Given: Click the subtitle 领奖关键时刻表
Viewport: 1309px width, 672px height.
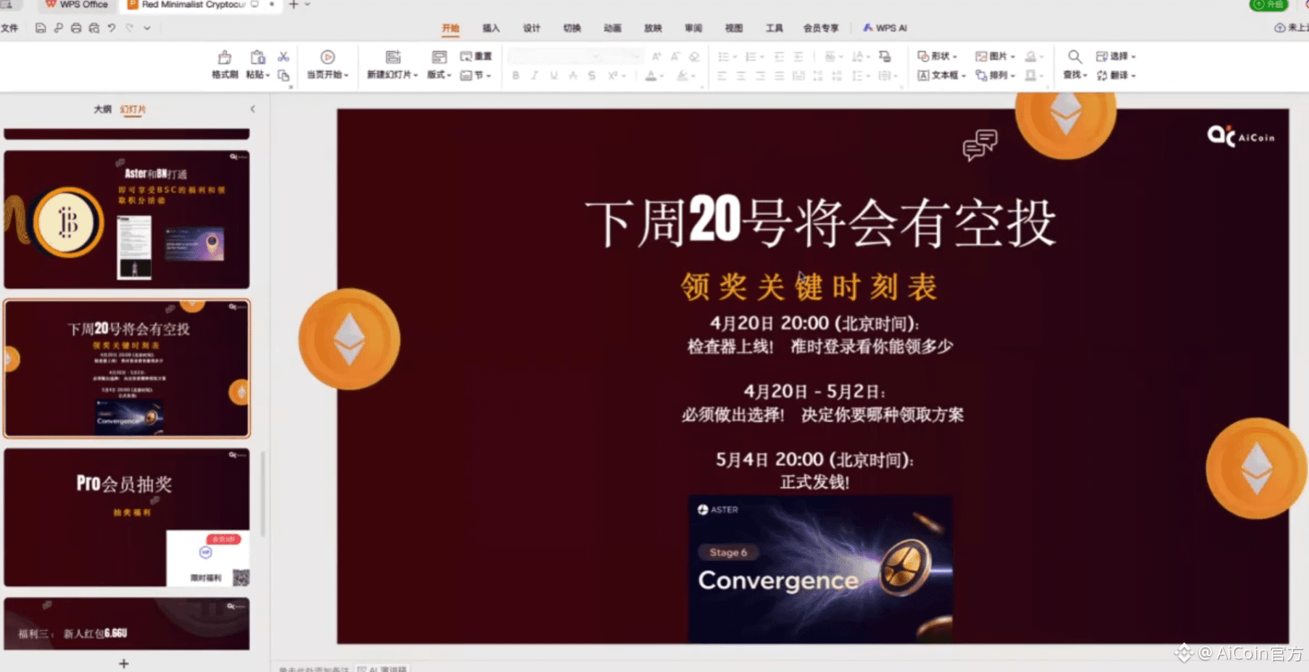Looking at the screenshot, I should coord(809,287).
